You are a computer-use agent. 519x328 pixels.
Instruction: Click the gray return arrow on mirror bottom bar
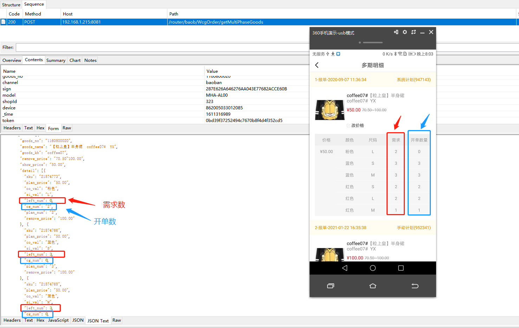pyautogui.click(x=415, y=286)
